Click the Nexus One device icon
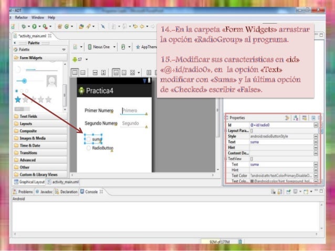This screenshot has height=251, width=335. click(89, 47)
